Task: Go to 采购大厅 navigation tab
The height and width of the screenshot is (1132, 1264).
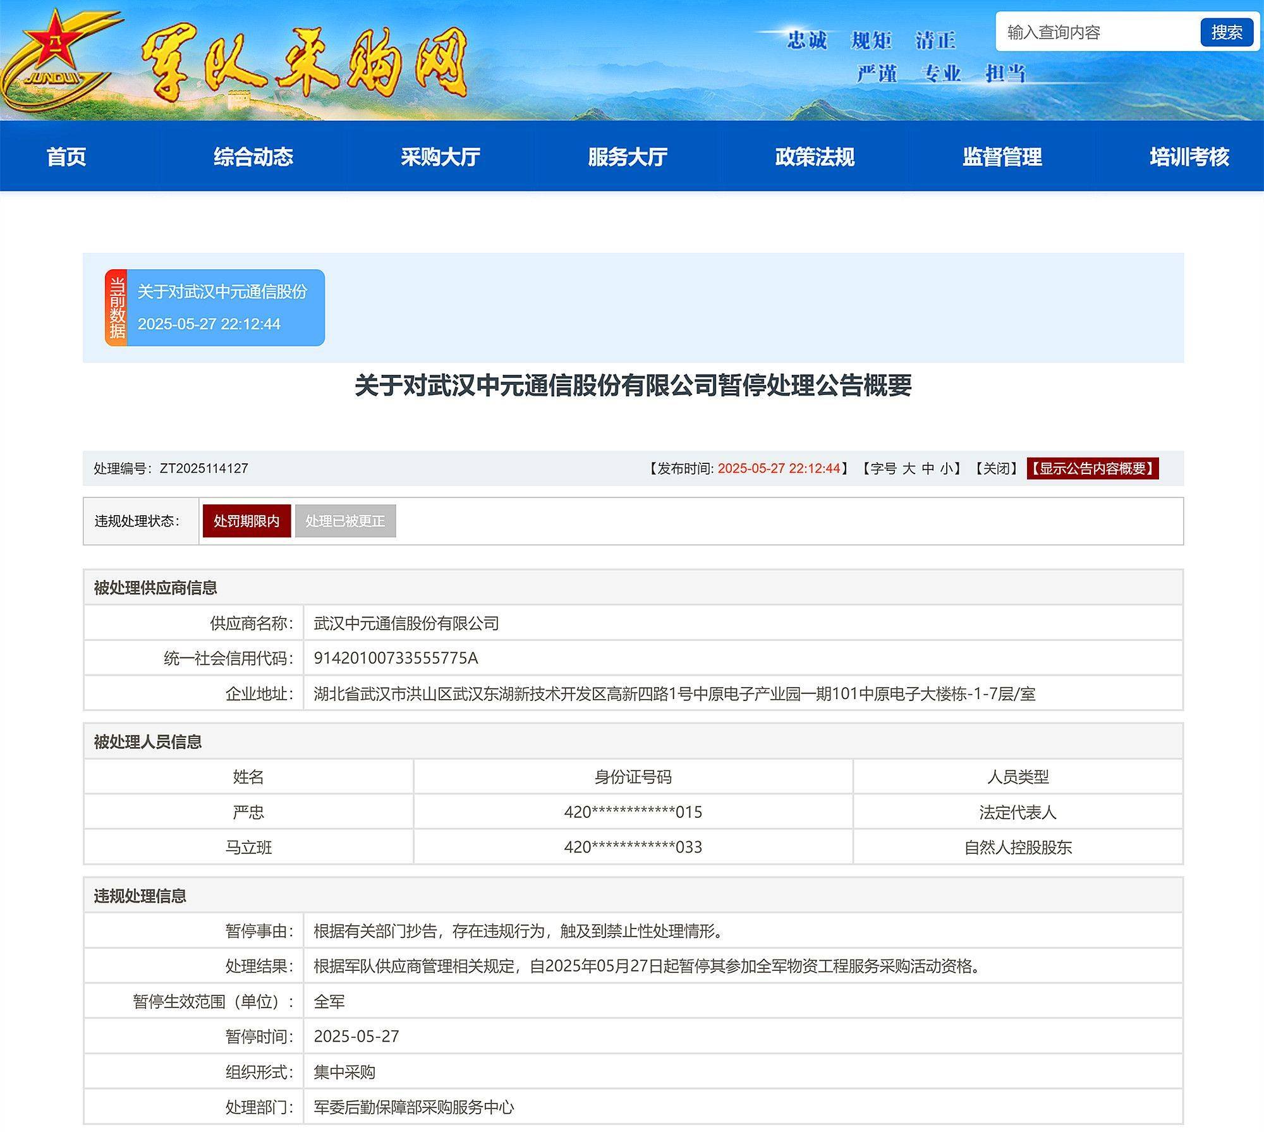Action: tap(441, 157)
